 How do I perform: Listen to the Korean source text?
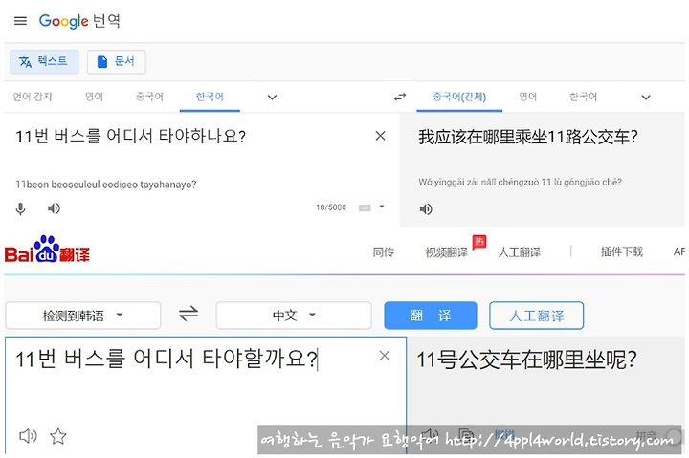click(54, 208)
